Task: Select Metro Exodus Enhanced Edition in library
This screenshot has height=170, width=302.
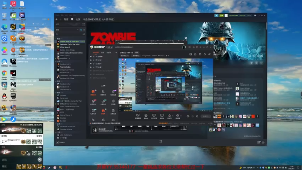Action: point(71,53)
